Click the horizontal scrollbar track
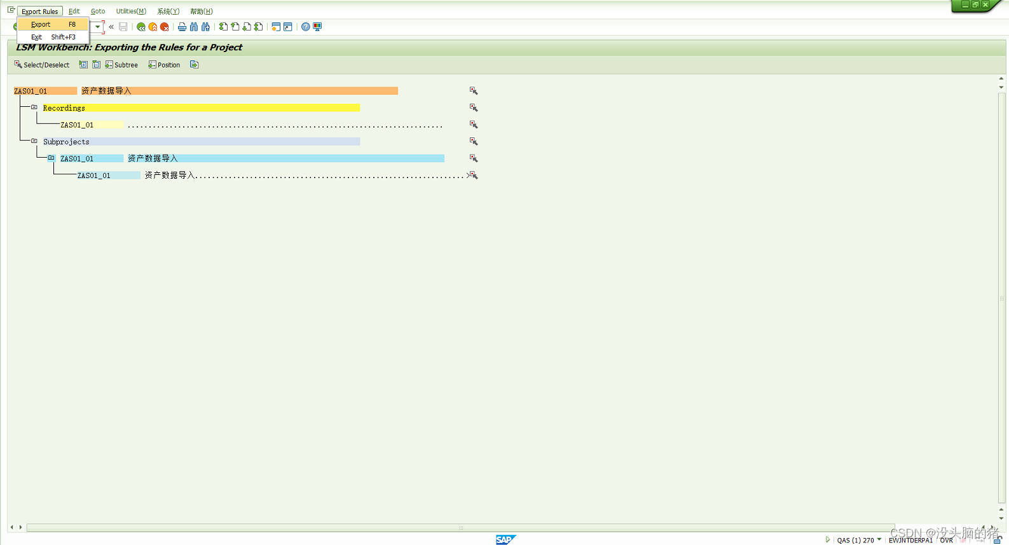Image resolution: width=1009 pixels, height=545 pixels. coord(460,527)
